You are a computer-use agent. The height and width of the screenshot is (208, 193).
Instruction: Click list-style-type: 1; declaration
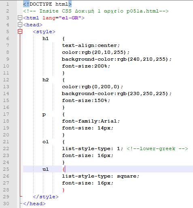tap(92, 149)
